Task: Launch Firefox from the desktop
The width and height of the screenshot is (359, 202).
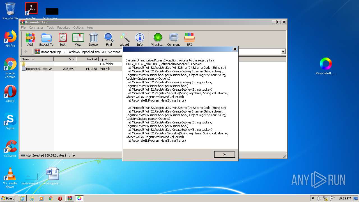Action: tap(10, 39)
